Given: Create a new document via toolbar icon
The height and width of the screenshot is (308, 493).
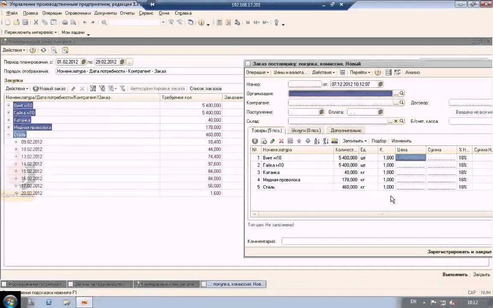Looking at the screenshot, I should 8,22.
